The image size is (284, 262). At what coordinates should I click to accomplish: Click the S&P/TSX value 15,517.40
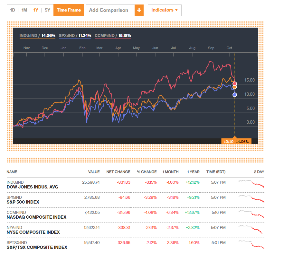click(92, 243)
